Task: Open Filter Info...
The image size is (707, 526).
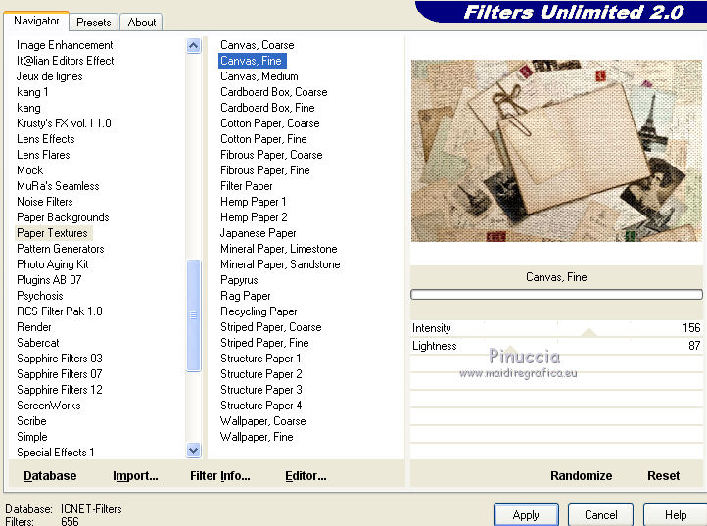Action: coord(220,475)
